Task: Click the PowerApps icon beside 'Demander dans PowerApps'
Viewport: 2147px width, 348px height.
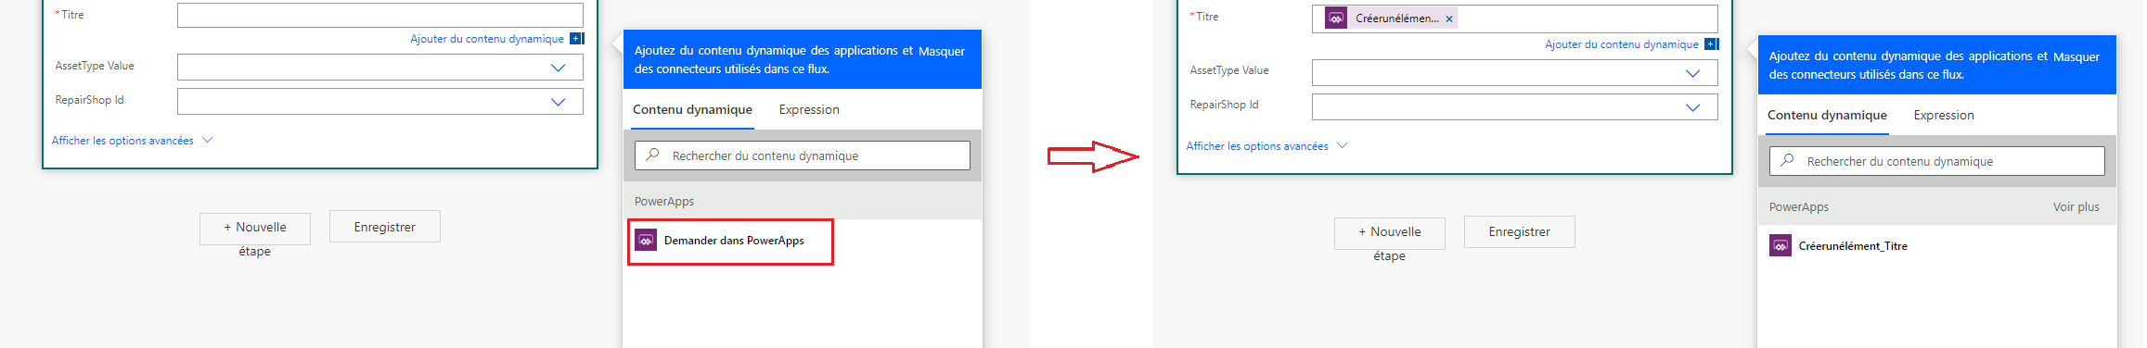Action: pos(646,241)
